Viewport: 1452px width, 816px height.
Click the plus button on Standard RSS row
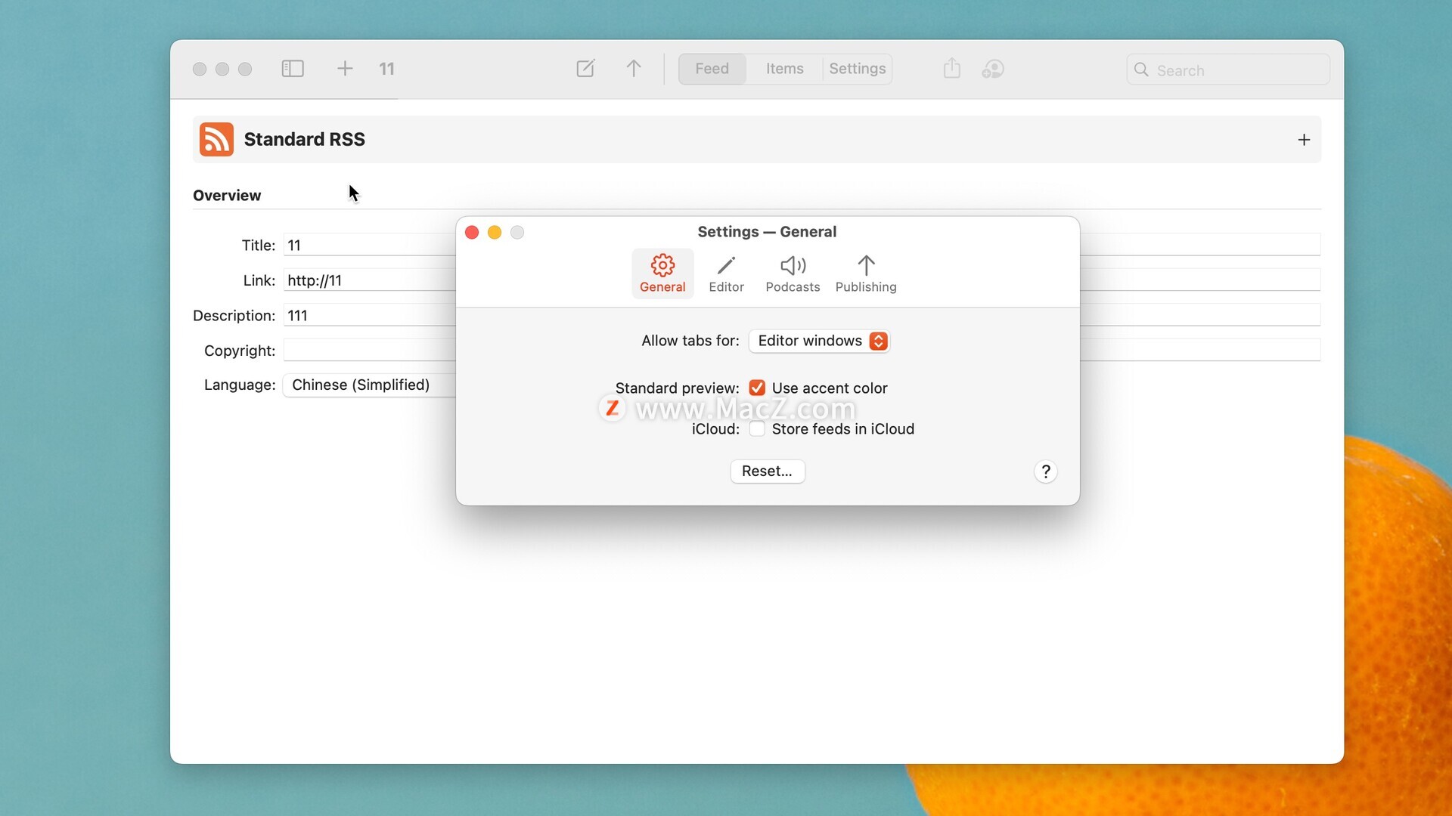click(x=1304, y=140)
